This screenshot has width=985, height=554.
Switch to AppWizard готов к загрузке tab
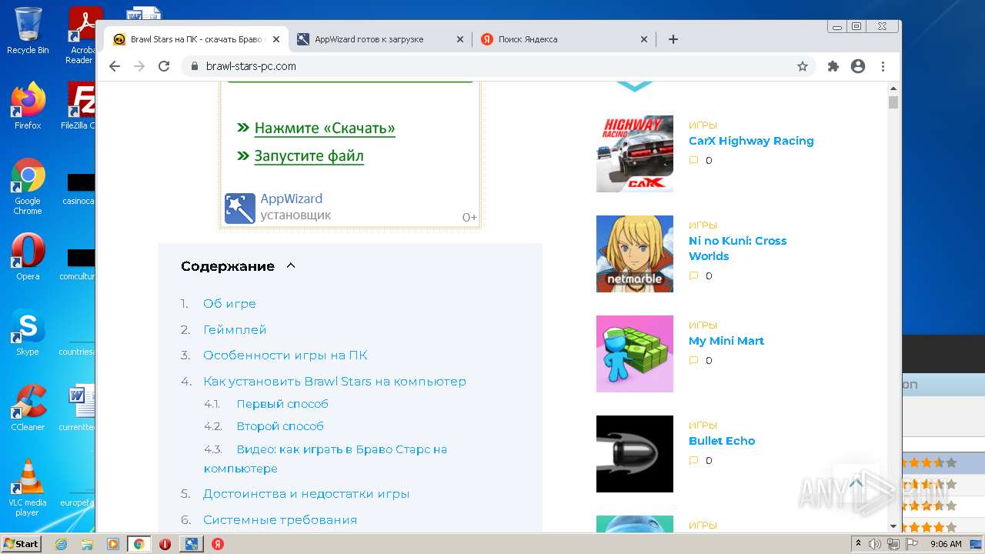(x=380, y=39)
